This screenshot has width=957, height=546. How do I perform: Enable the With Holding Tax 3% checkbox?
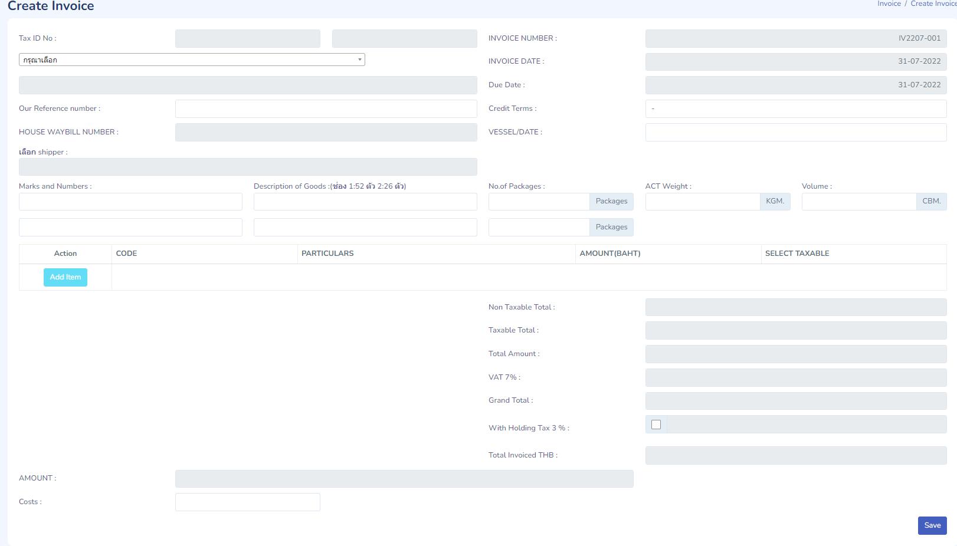[656, 425]
